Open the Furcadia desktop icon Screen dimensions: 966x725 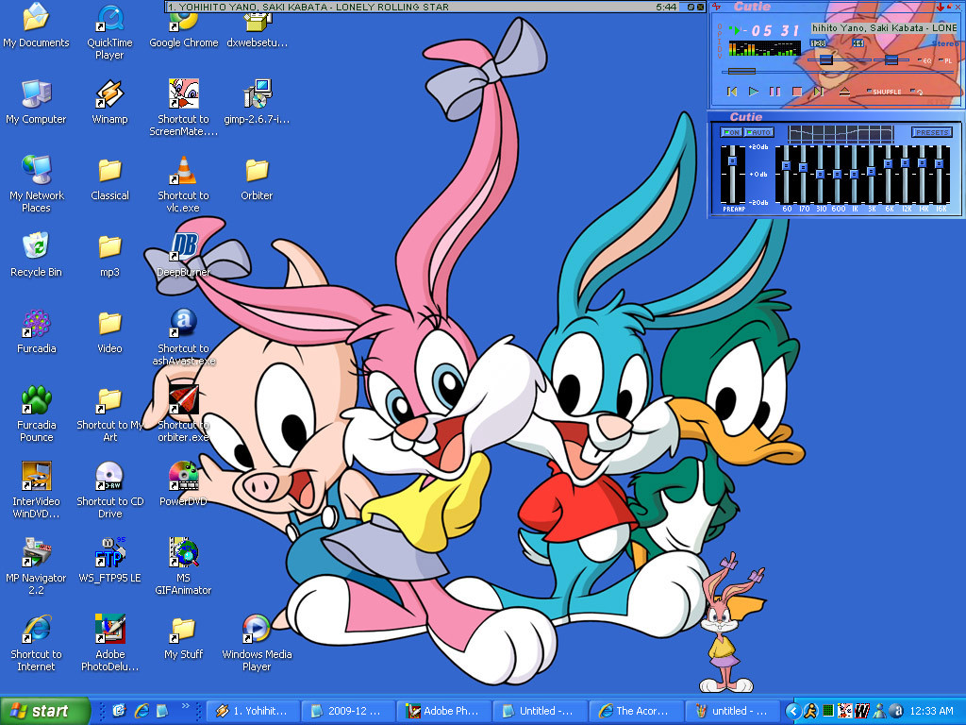[37, 331]
